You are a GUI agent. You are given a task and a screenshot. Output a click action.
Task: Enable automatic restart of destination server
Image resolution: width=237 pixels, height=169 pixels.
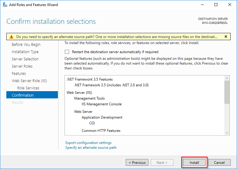point(67,52)
